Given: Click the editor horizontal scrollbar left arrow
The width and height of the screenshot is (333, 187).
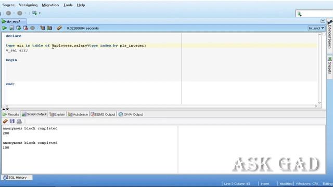Looking at the screenshot, I should tap(7, 106).
